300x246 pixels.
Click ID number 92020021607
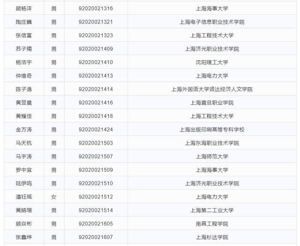pos(96,237)
